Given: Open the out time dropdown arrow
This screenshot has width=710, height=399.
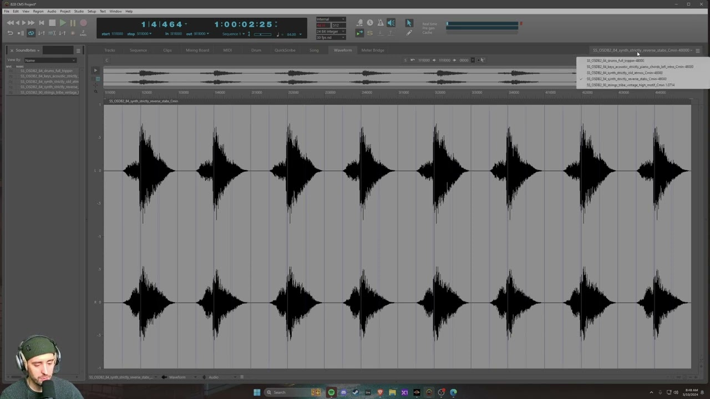Looking at the screenshot, I should point(207,34).
